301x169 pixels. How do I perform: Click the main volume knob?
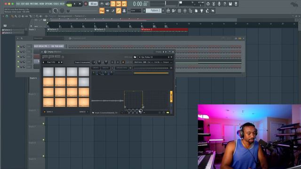(x=55, y=11)
